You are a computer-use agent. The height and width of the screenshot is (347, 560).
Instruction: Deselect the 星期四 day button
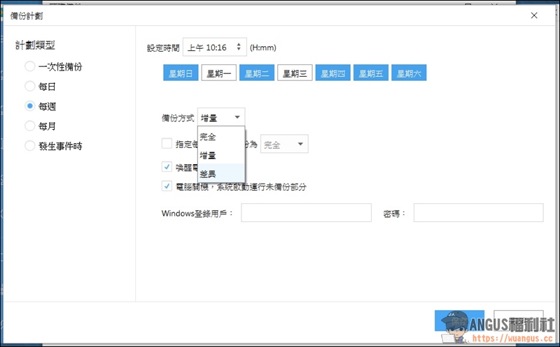click(x=332, y=73)
